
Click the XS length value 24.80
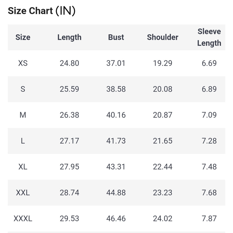coord(69,63)
